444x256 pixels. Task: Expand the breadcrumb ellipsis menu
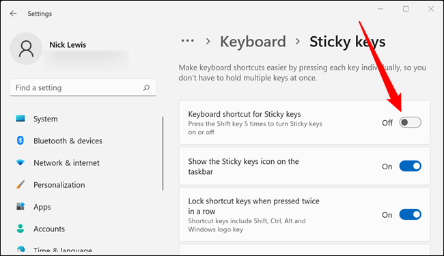tap(188, 41)
